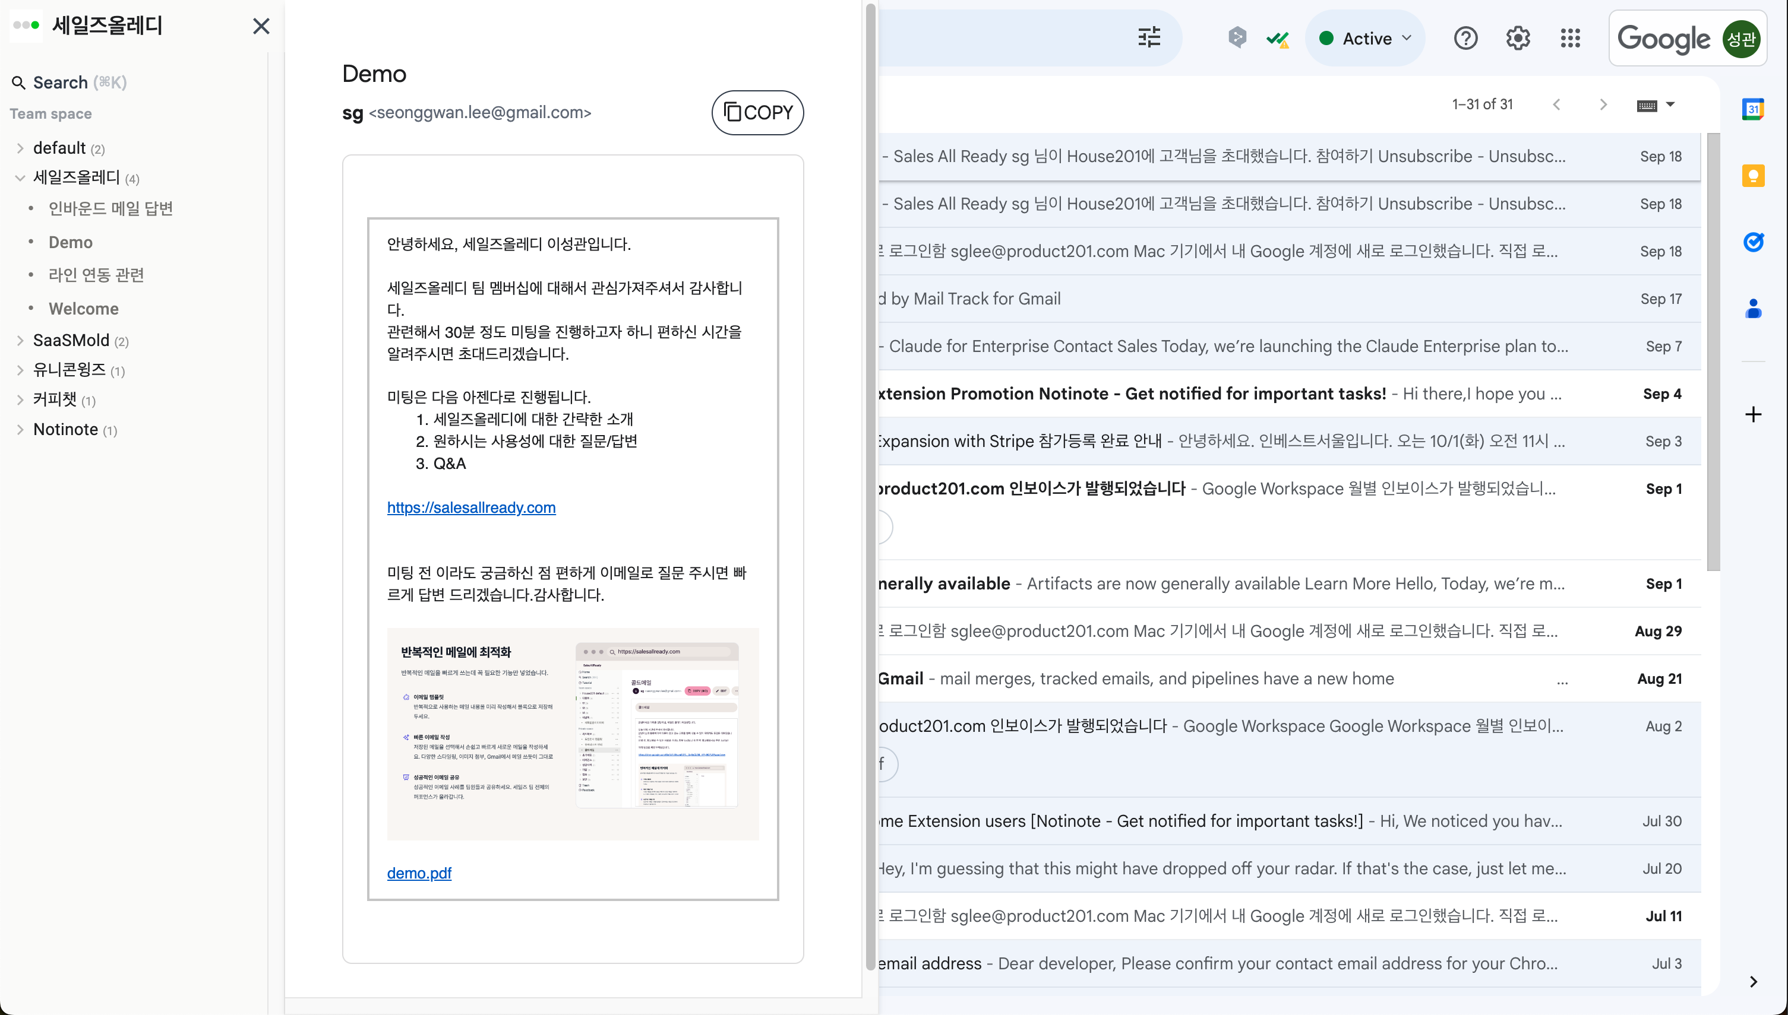The width and height of the screenshot is (1788, 1015).
Task: Open Google Calendar side panel icon
Action: (x=1752, y=109)
